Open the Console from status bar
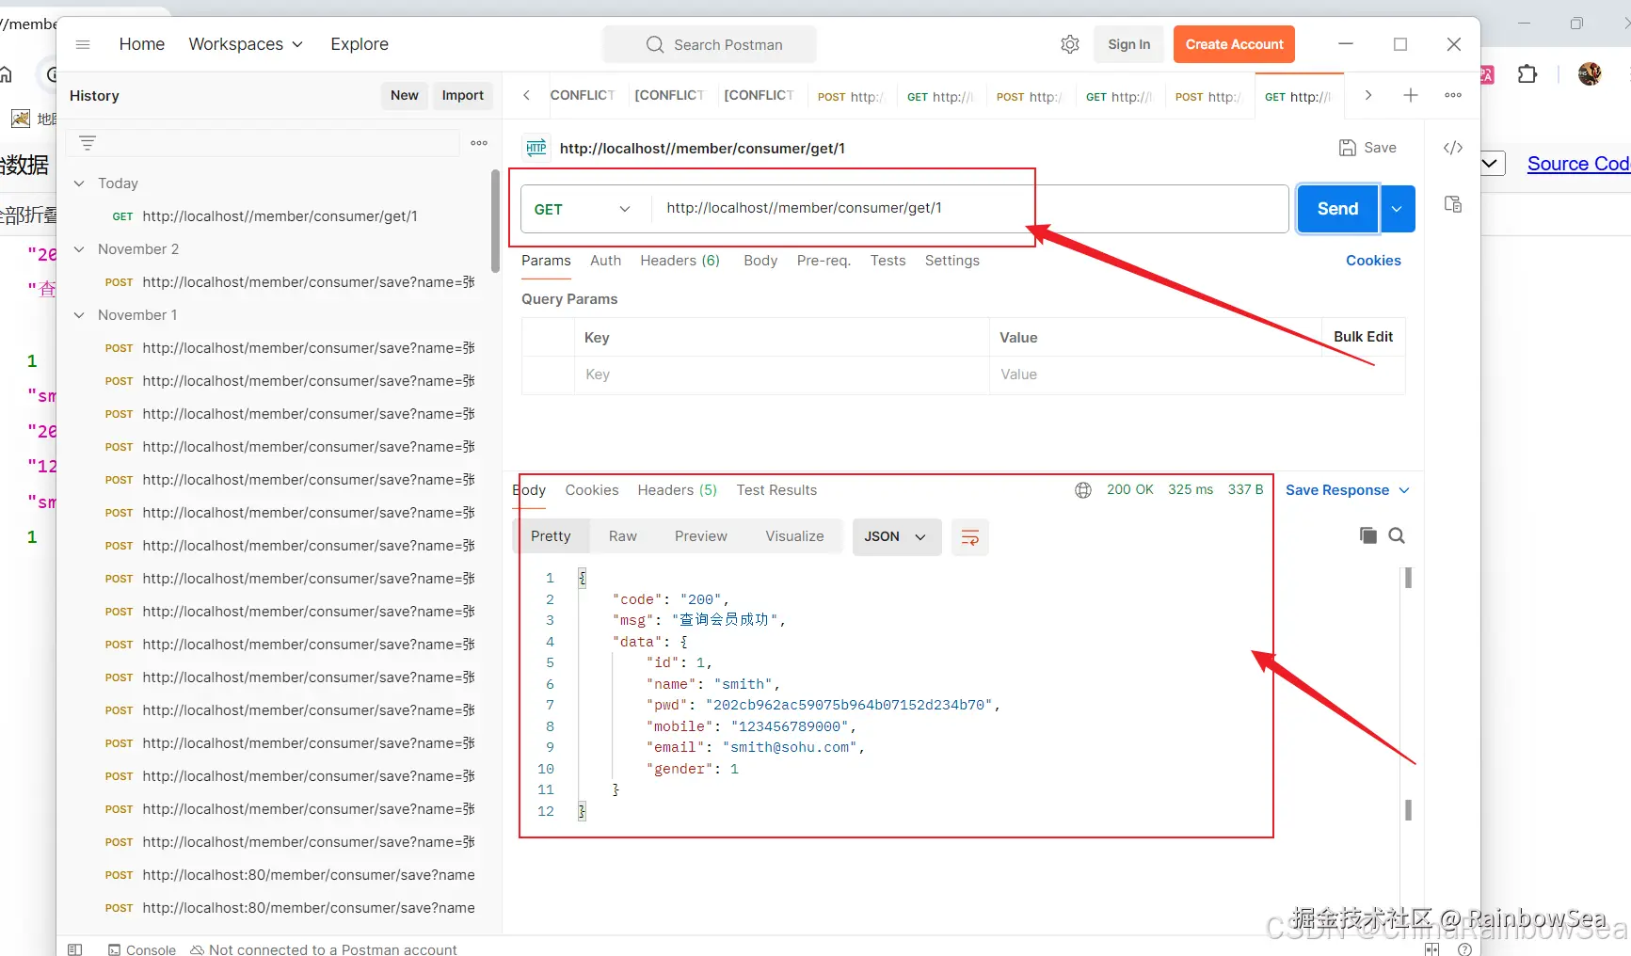 coord(142,949)
